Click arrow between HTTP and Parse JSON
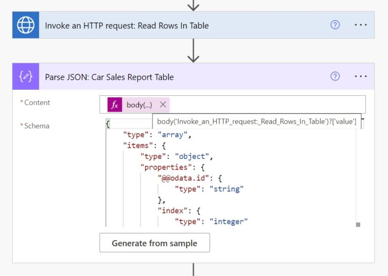 [x=193, y=51]
